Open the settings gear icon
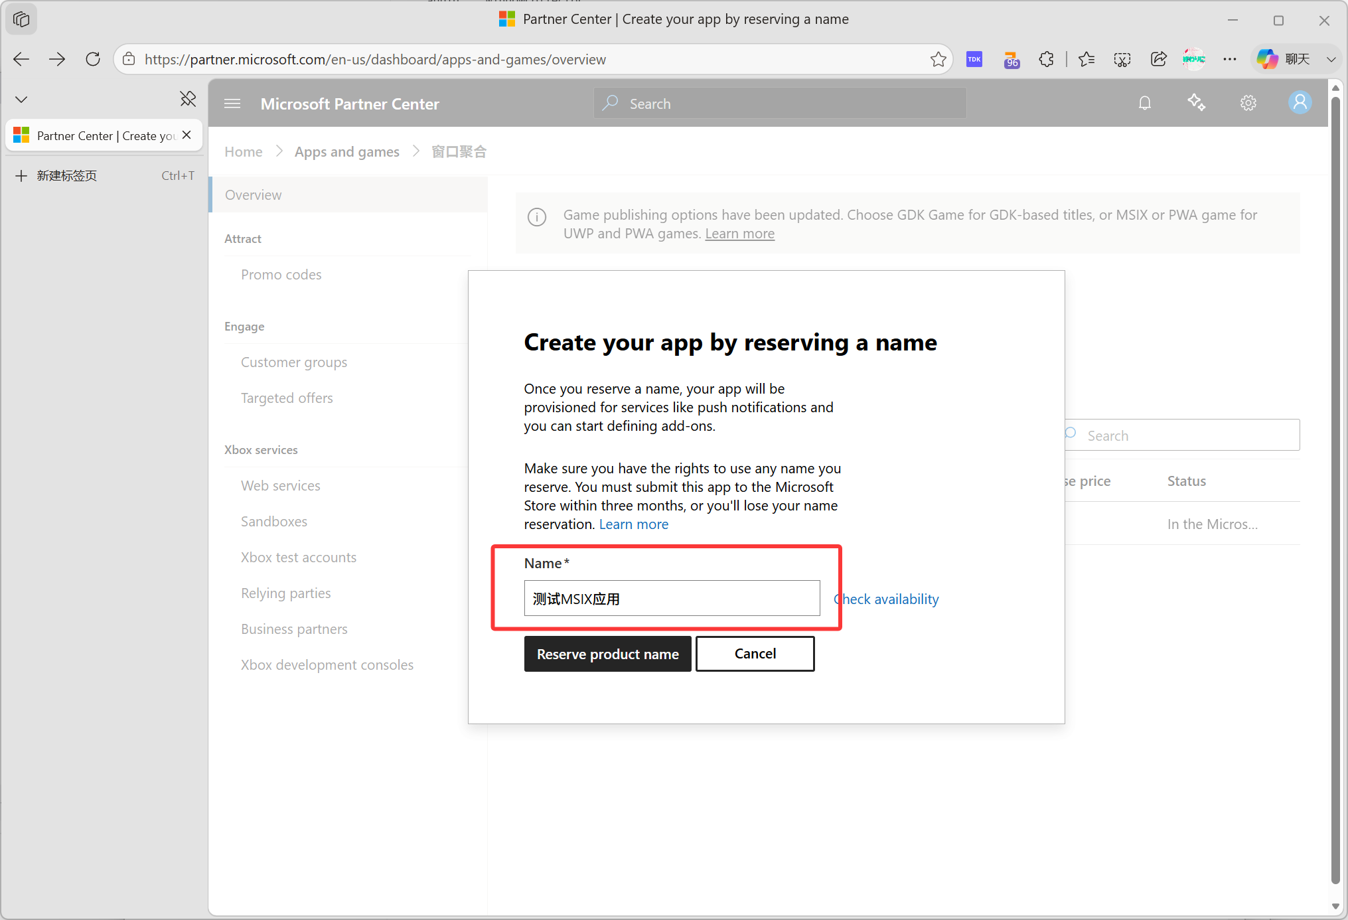This screenshot has width=1348, height=920. (1248, 103)
